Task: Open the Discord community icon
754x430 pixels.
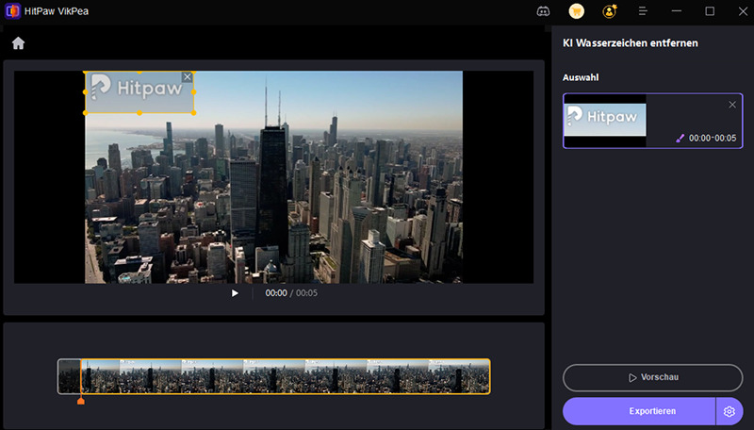Action: (x=543, y=11)
